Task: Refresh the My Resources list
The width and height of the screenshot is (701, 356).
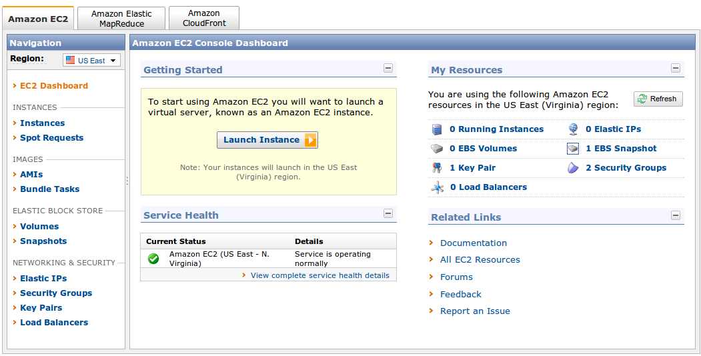Action: click(658, 99)
